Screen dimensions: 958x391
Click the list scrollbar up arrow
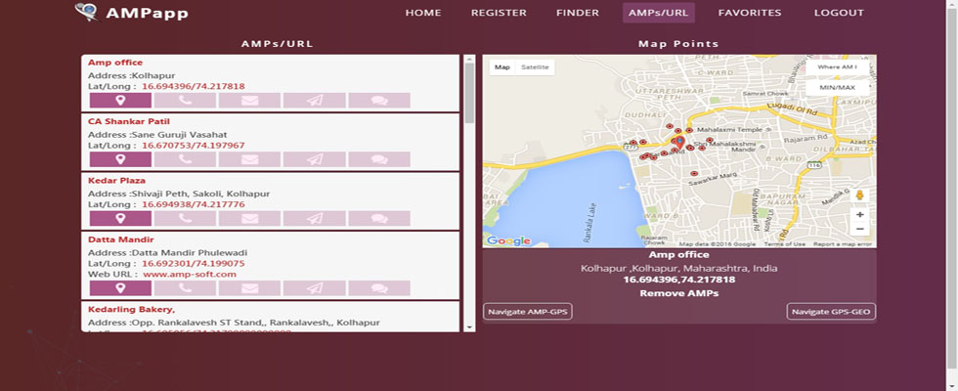[469, 60]
